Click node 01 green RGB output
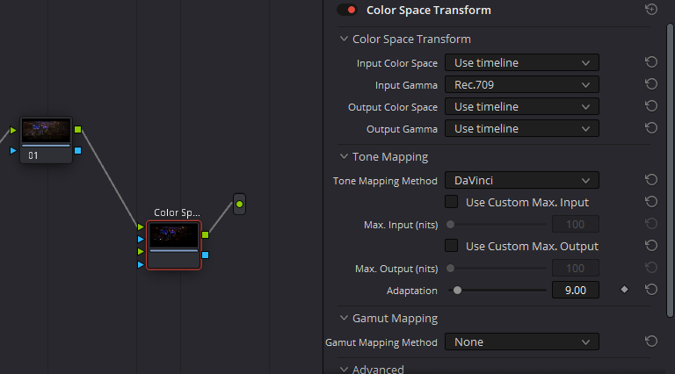The width and height of the screenshot is (675, 374). 78,129
